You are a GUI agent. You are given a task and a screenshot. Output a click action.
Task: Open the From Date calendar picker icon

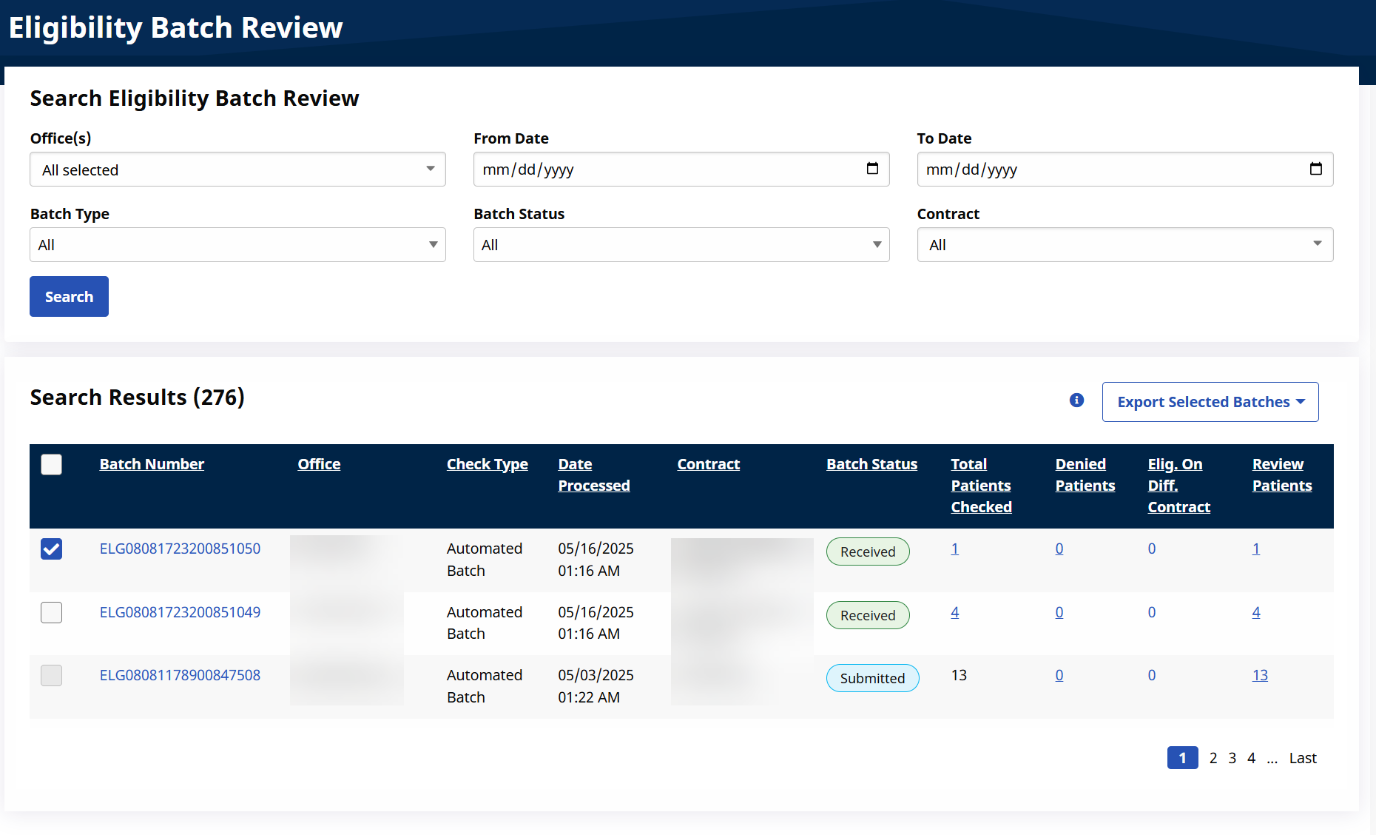(872, 169)
